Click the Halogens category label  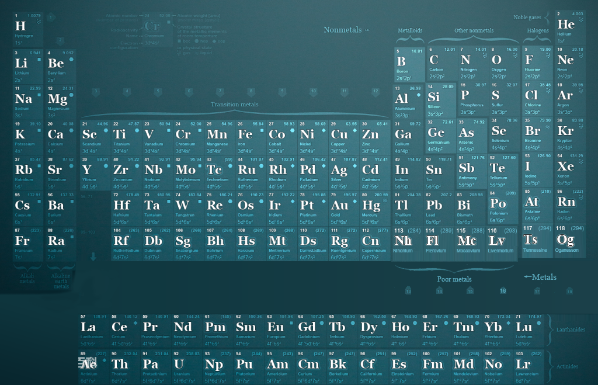tap(537, 30)
